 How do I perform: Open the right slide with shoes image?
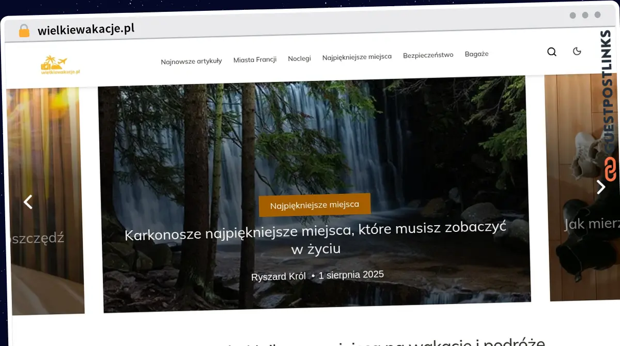pyautogui.click(x=581, y=187)
